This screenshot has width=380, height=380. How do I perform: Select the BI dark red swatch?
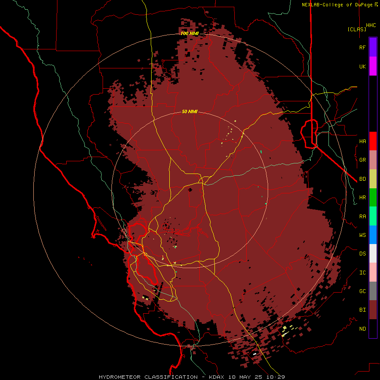pos(373,310)
